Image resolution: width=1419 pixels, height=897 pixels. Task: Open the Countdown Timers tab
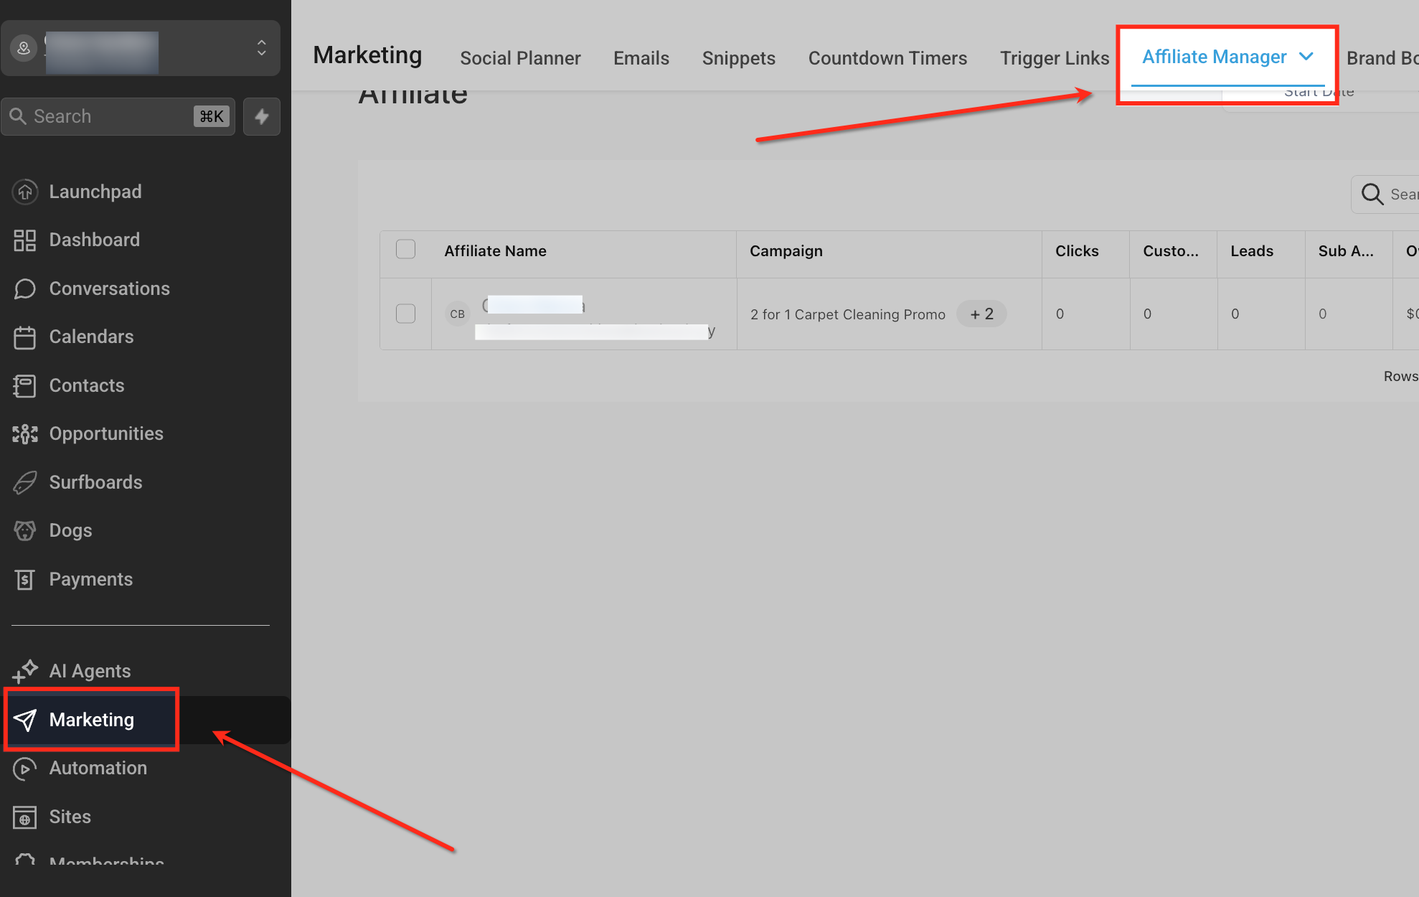(x=887, y=58)
